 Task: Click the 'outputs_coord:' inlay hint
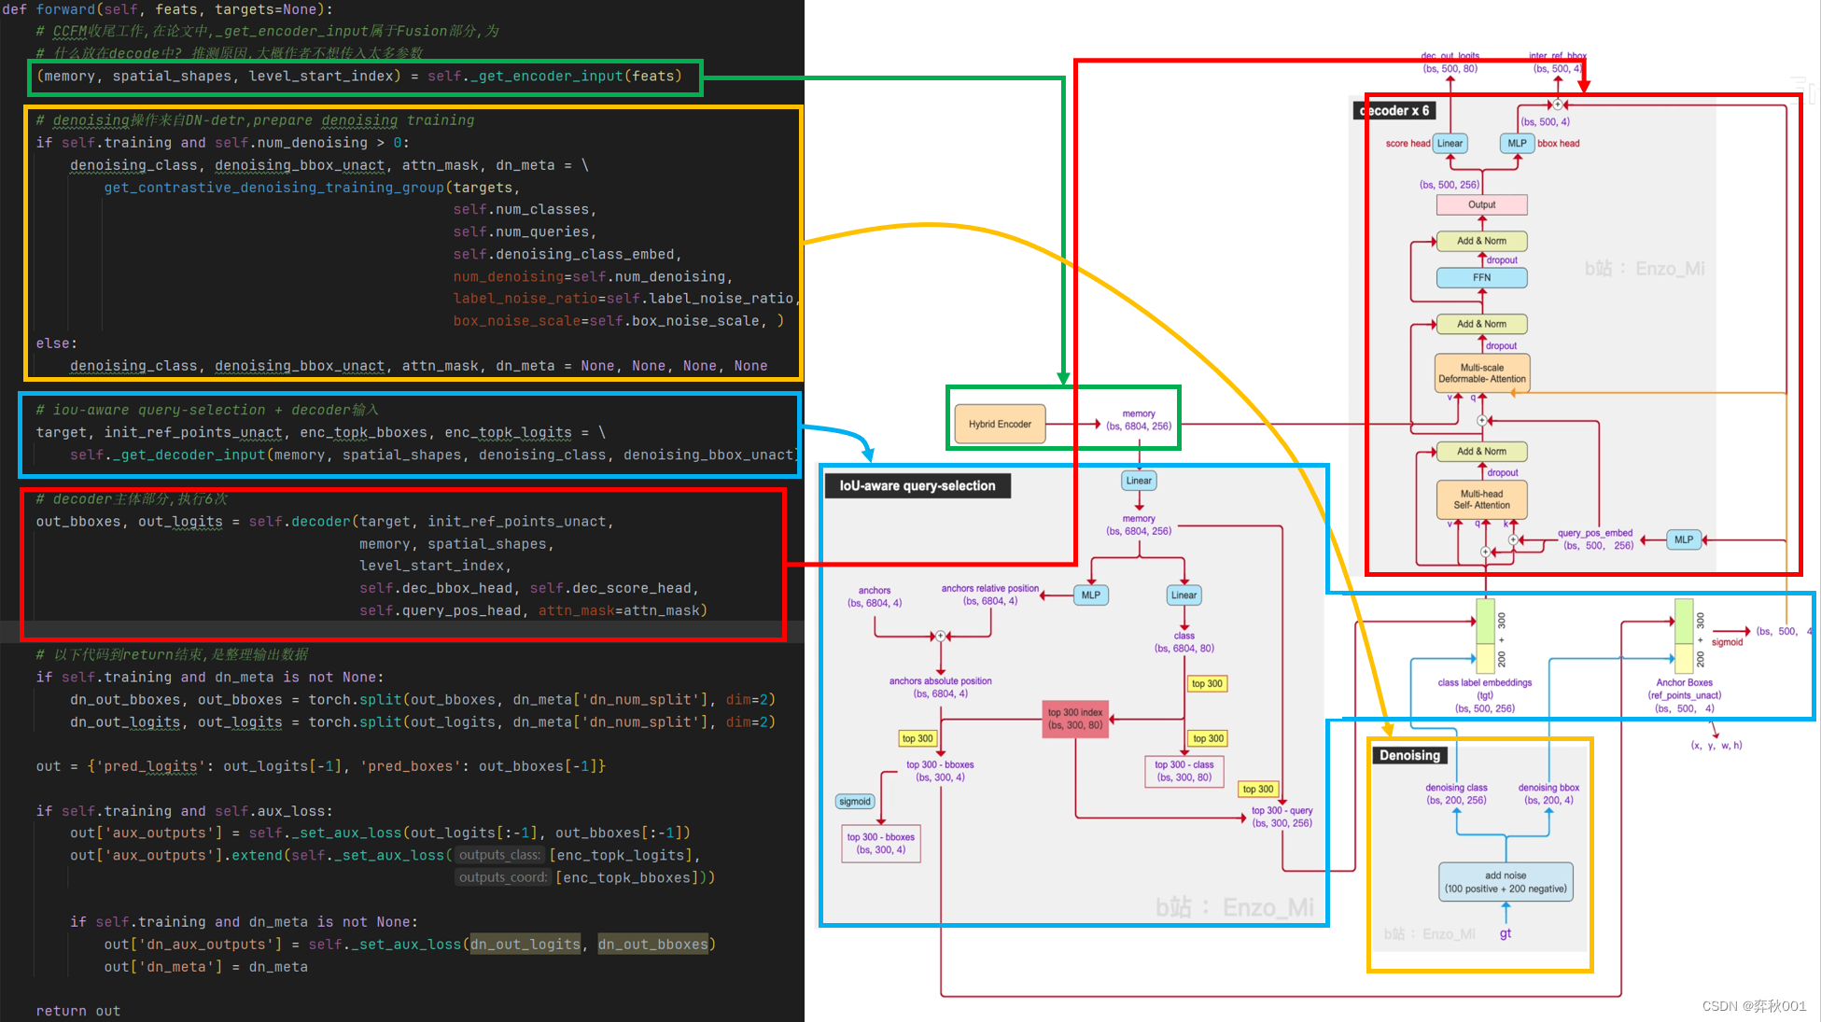pyautogui.click(x=503, y=877)
